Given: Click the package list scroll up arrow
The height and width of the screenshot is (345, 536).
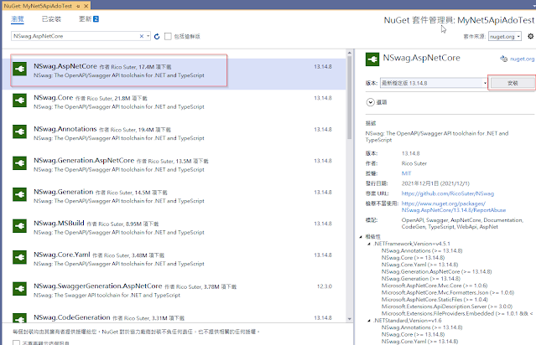Looking at the screenshot, I should click(x=349, y=53).
